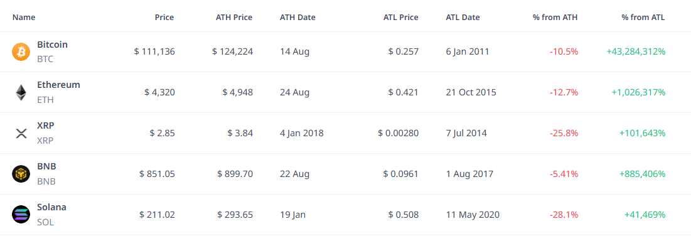Click the XRP logo icon
Screen dimensions: 691x236
pos(21,133)
